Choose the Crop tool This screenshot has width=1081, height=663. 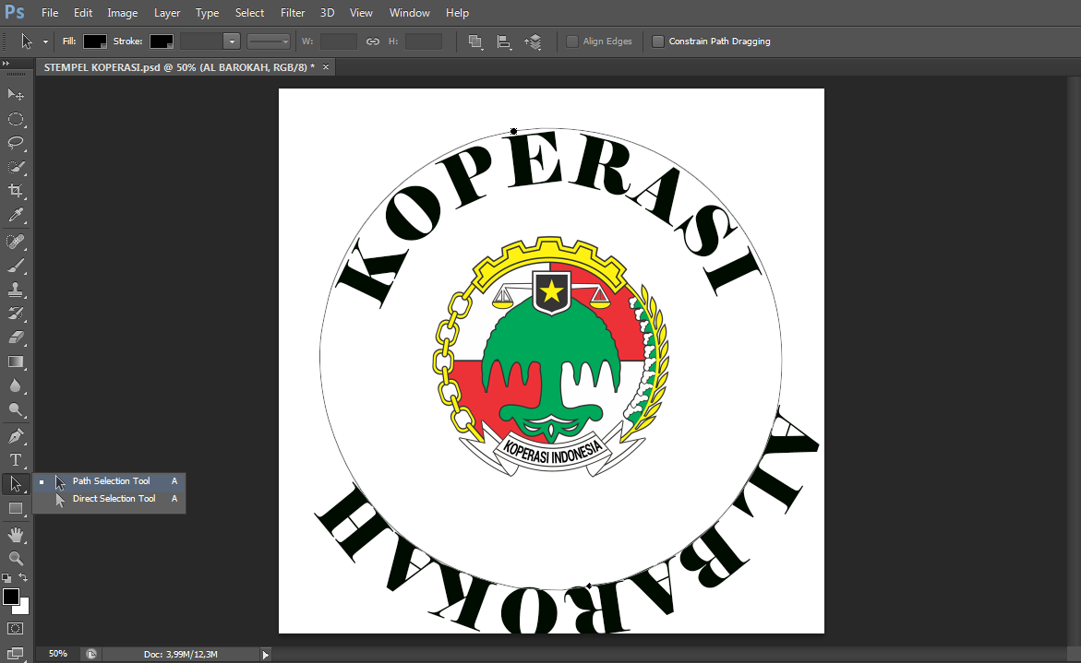pyautogui.click(x=15, y=191)
